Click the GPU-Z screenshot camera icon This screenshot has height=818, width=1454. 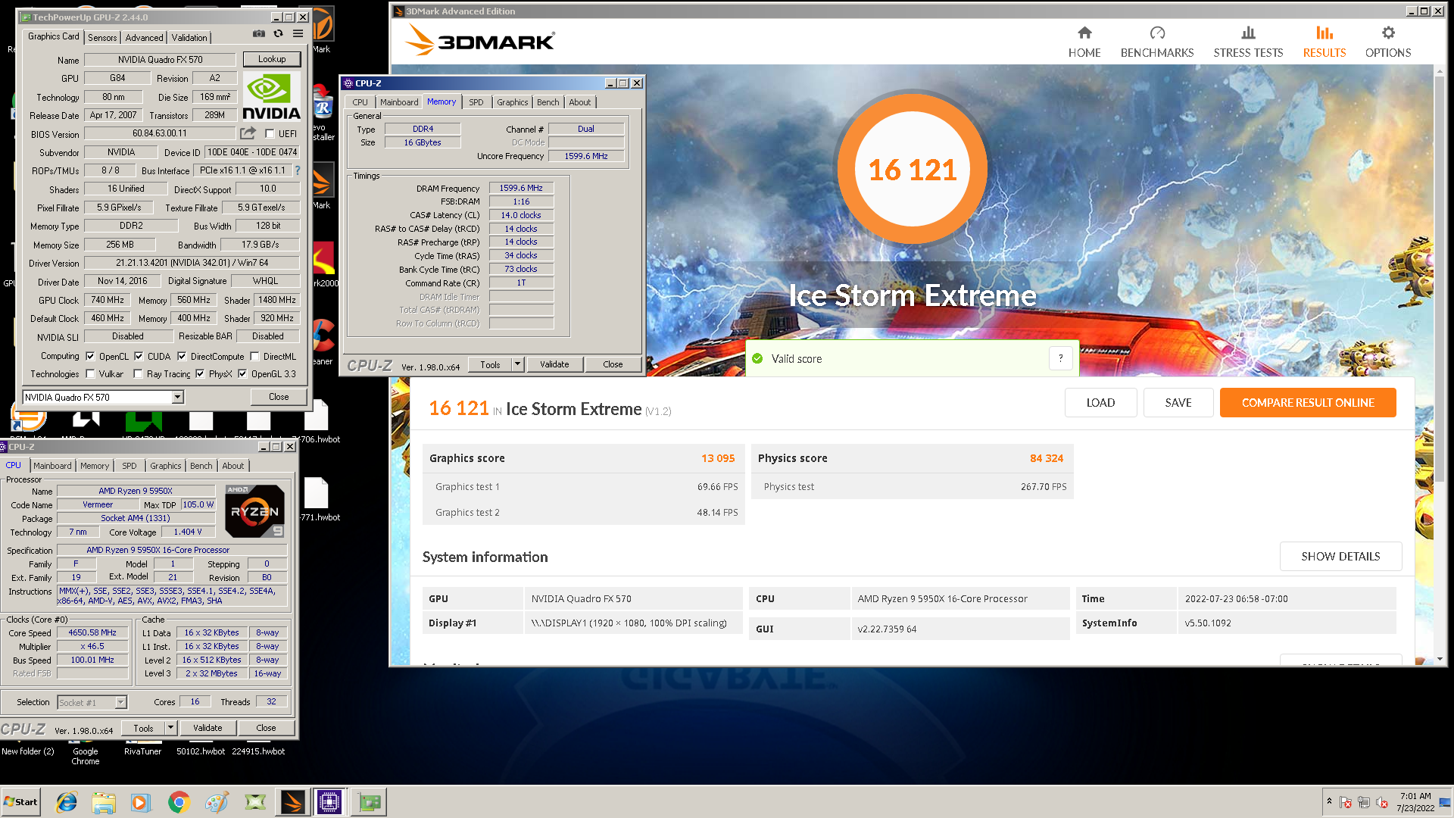259,34
